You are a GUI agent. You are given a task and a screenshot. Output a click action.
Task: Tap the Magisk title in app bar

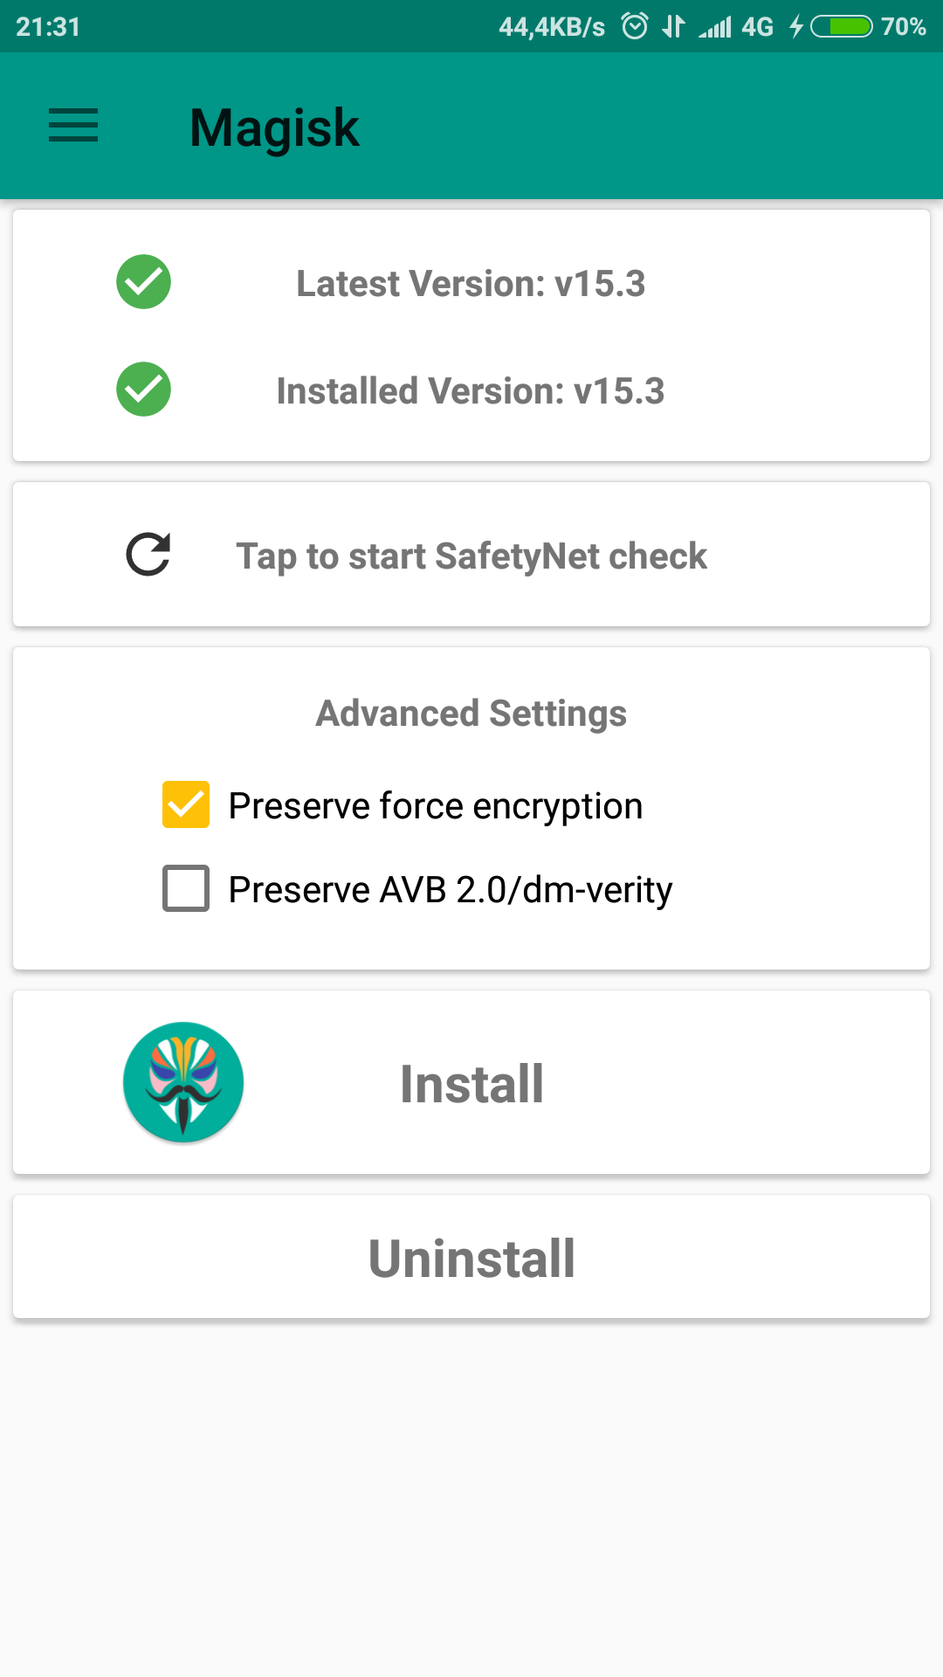tap(274, 128)
